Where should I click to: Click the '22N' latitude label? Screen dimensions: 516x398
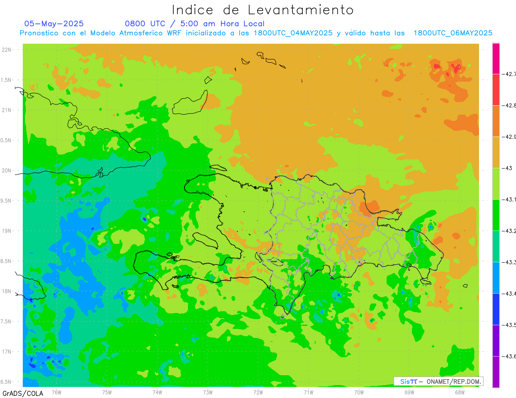6,50
